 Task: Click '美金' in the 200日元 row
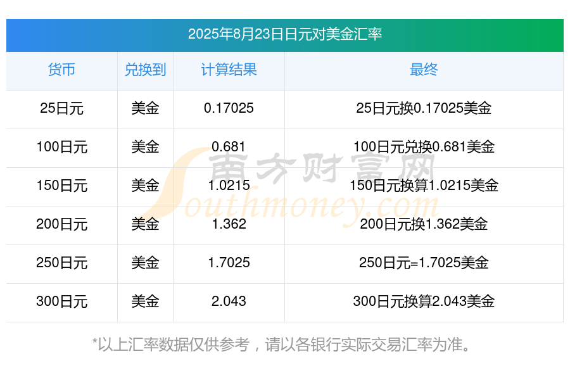tap(145, 224)
